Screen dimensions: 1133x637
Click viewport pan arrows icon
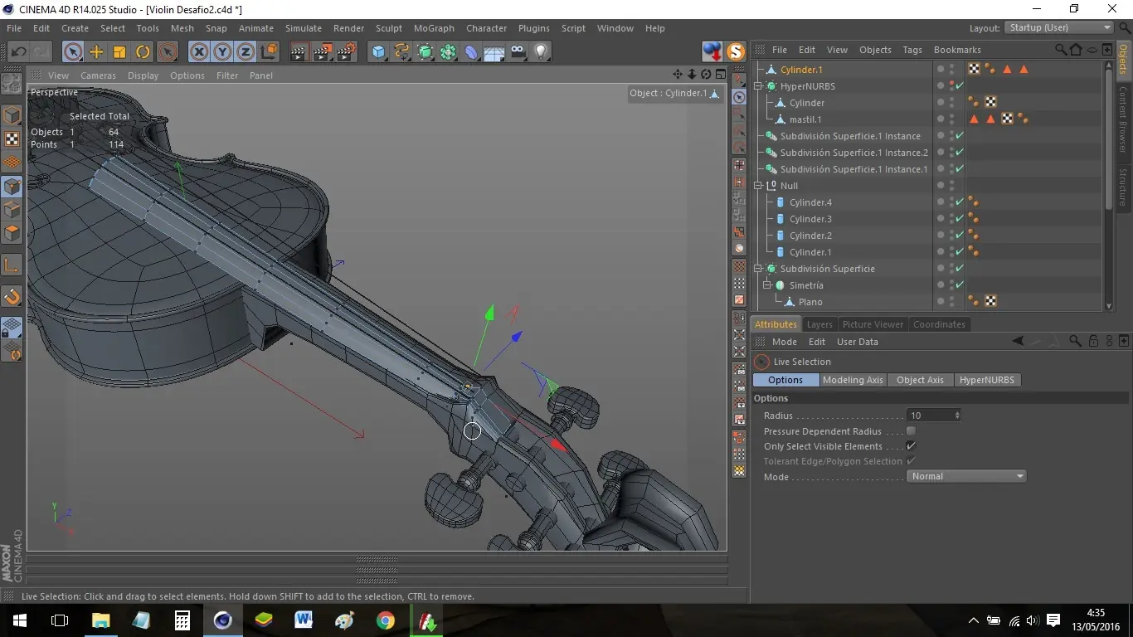678,75
